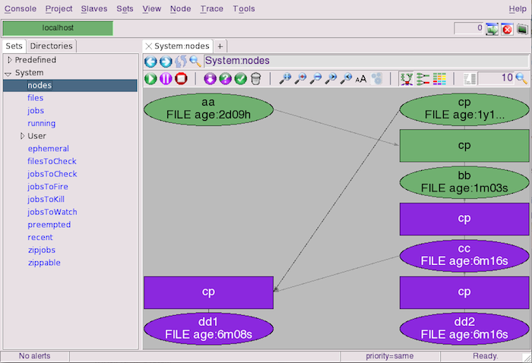Switch to the Directories tab
Image resolution: width=532 pixels, height=363 pixels.
pos(51,46)
